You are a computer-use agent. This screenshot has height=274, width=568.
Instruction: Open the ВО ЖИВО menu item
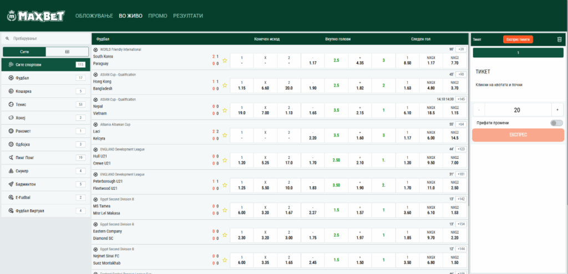(130, 16)
